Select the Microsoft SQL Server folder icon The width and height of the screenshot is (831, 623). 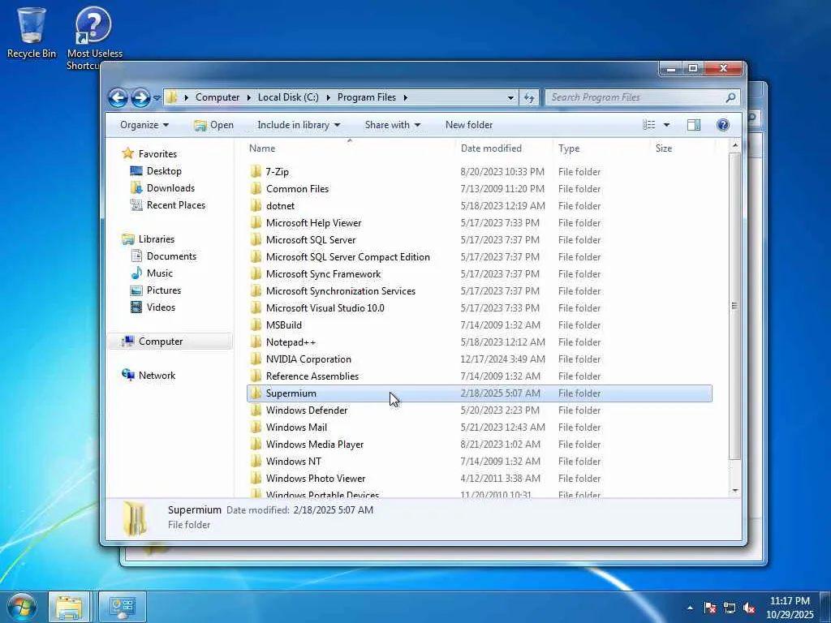click(x=256, y=239)
